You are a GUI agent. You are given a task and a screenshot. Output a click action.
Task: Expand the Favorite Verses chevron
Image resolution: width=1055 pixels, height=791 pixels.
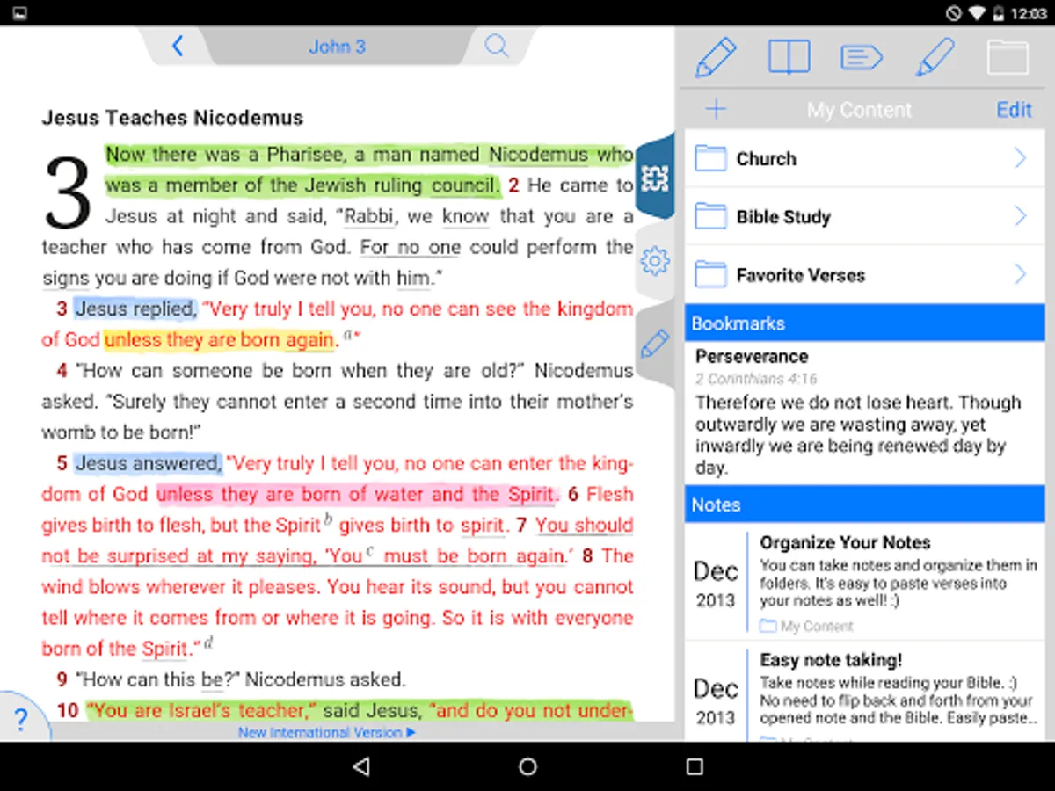pyautogui.click(x=1020, y=275)
